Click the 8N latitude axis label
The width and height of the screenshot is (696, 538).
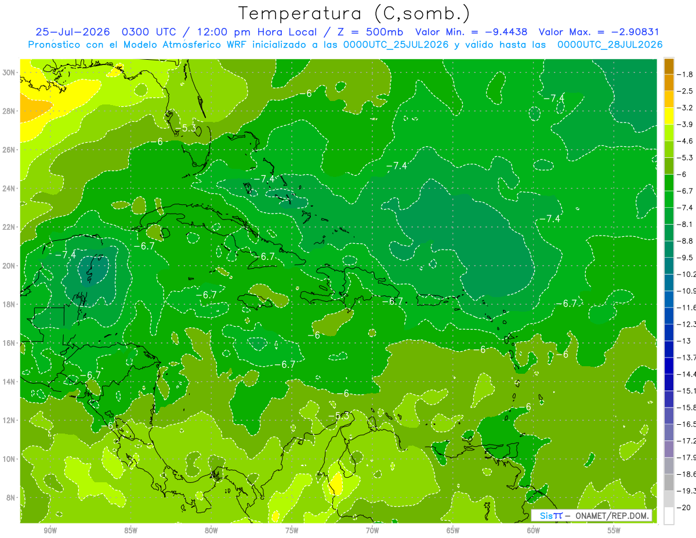point(12,497)
